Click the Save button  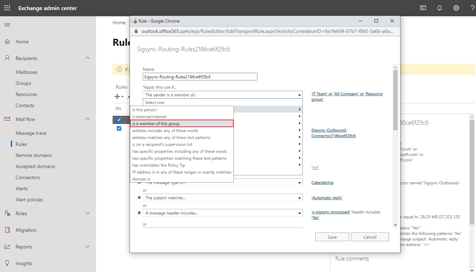click(x=332, y=237)
